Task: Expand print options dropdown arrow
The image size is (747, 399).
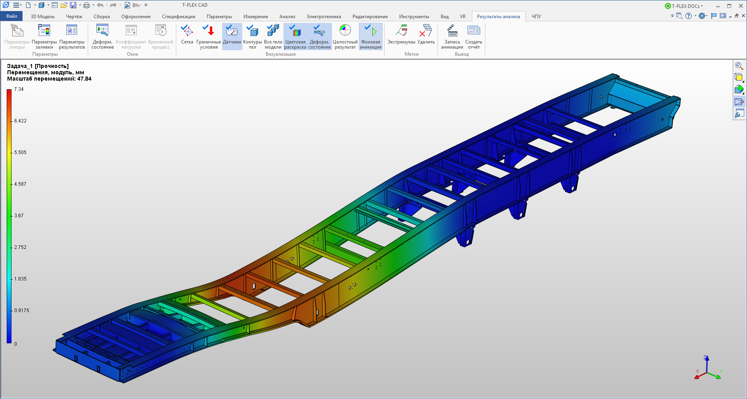Action: (93, 5)
